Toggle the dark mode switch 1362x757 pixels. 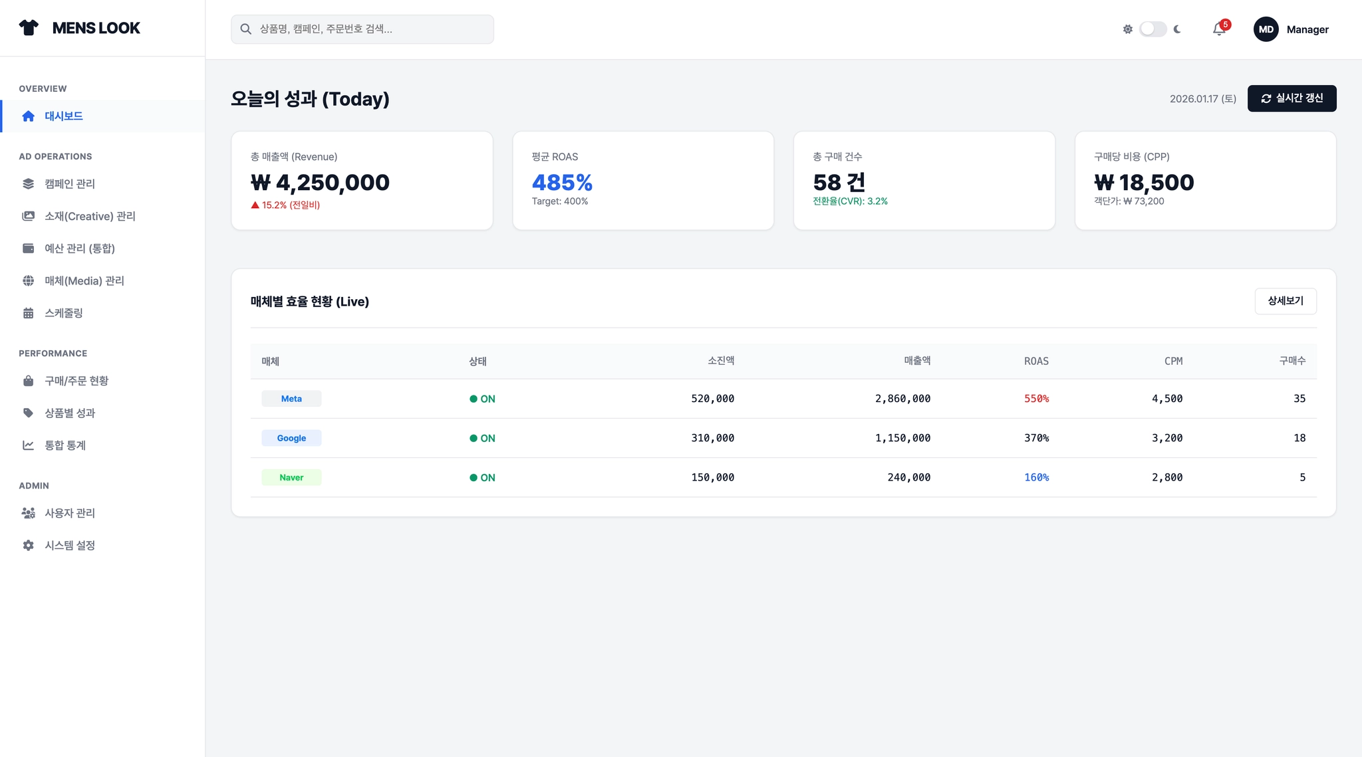[1153, 29]
